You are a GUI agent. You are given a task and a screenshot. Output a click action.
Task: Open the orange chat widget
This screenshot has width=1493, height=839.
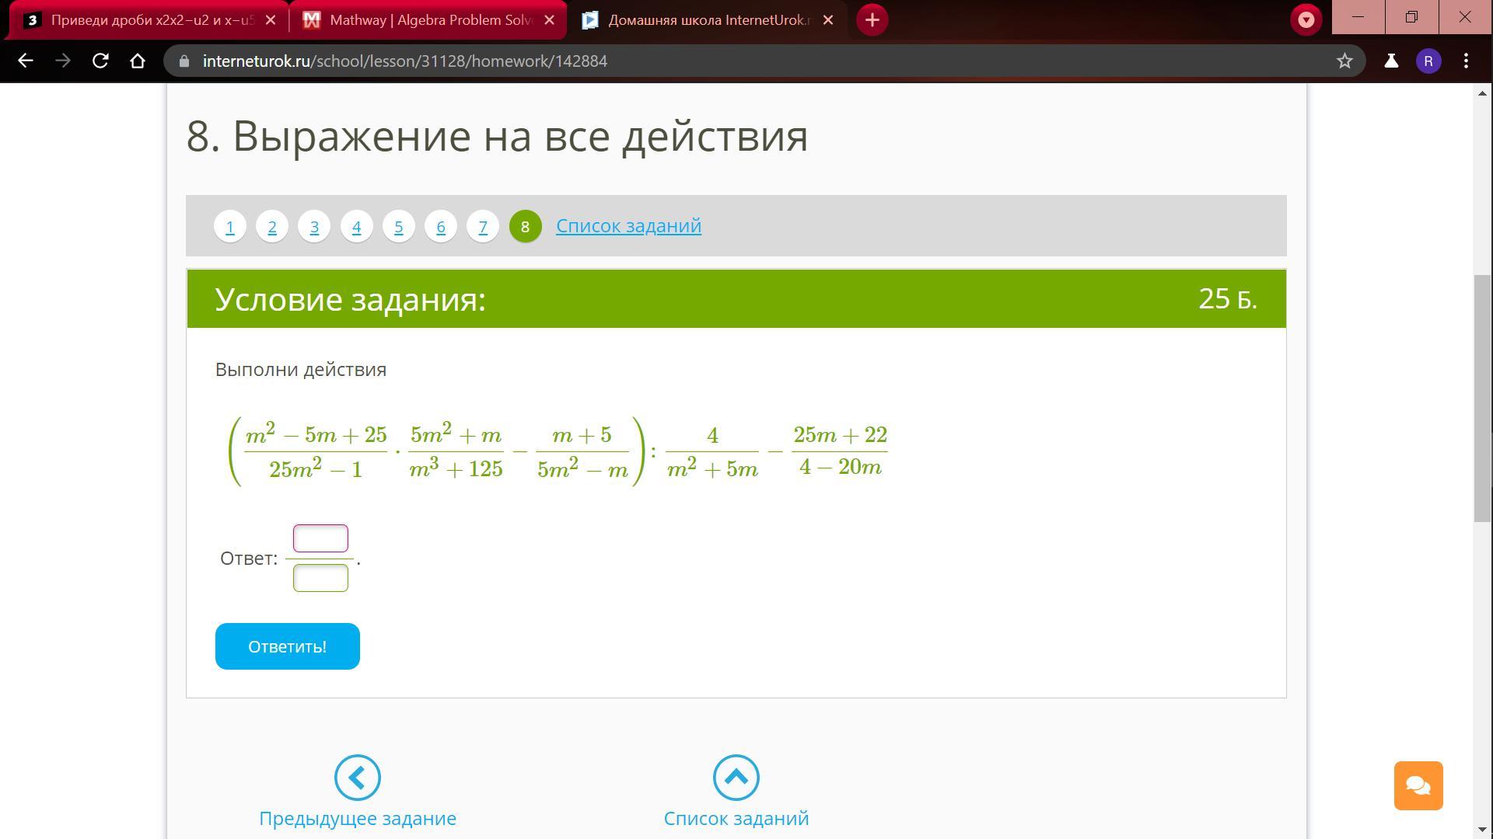pos(1418,785)
